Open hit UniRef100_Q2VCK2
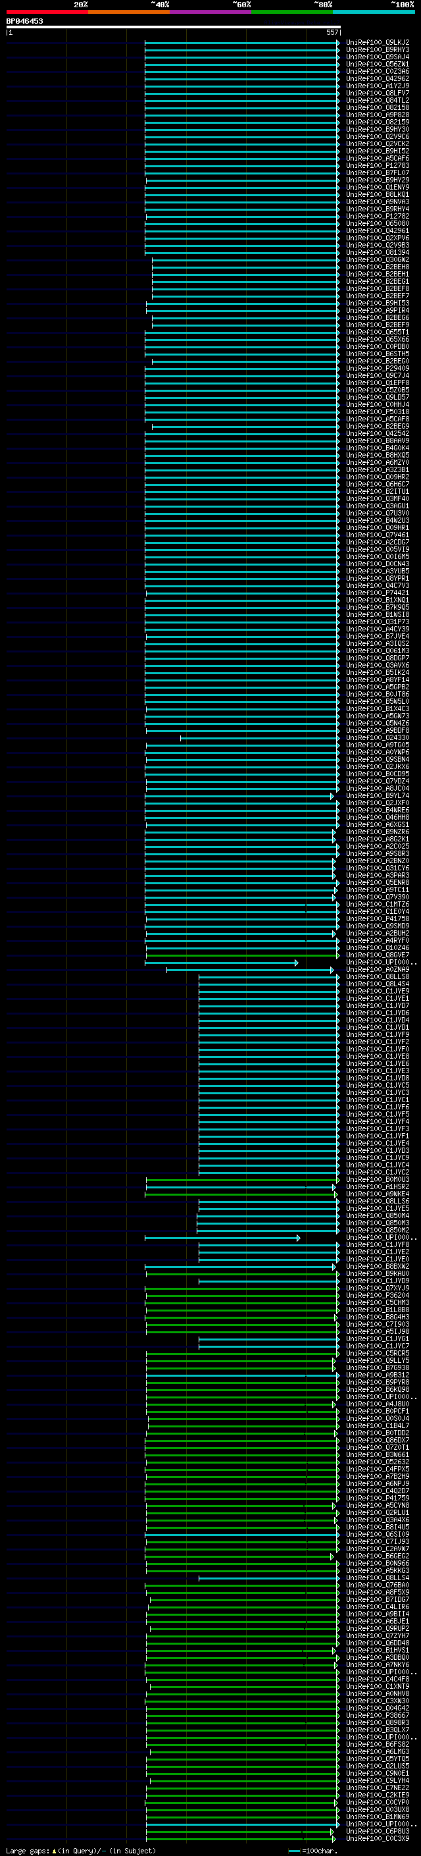Viewport: 421px width, 1856px height. click(x=378, y=144)
